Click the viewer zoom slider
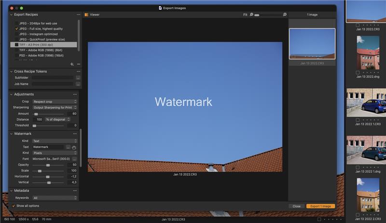386x223 pixels. click(x=268, y=15)
